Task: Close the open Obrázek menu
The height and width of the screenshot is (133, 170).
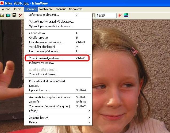Action: click(x=31, y=9)
